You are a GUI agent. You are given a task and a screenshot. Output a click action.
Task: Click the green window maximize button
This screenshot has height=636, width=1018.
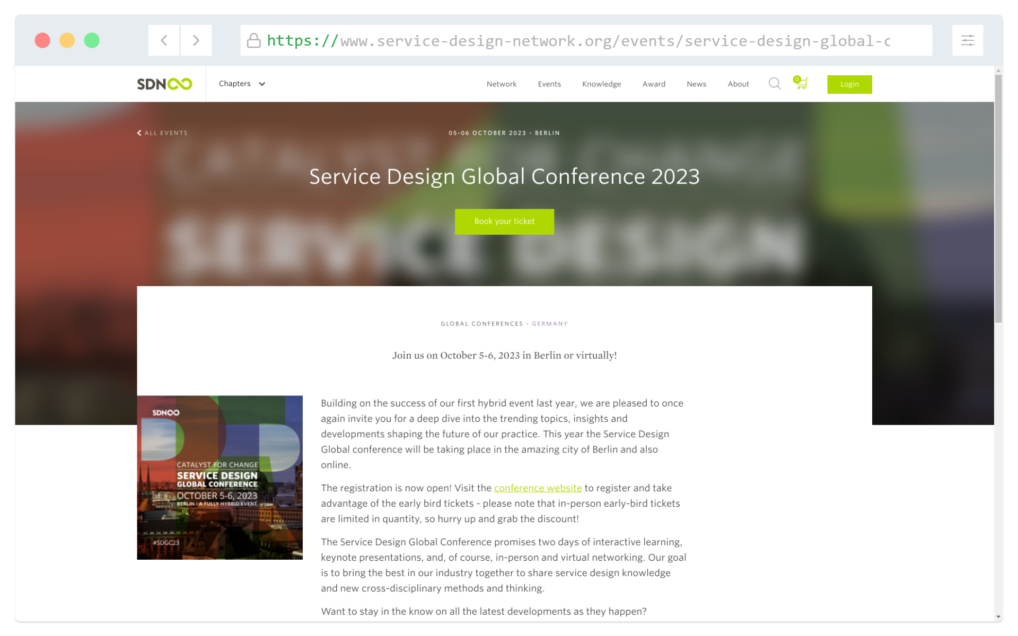[92, 40]
